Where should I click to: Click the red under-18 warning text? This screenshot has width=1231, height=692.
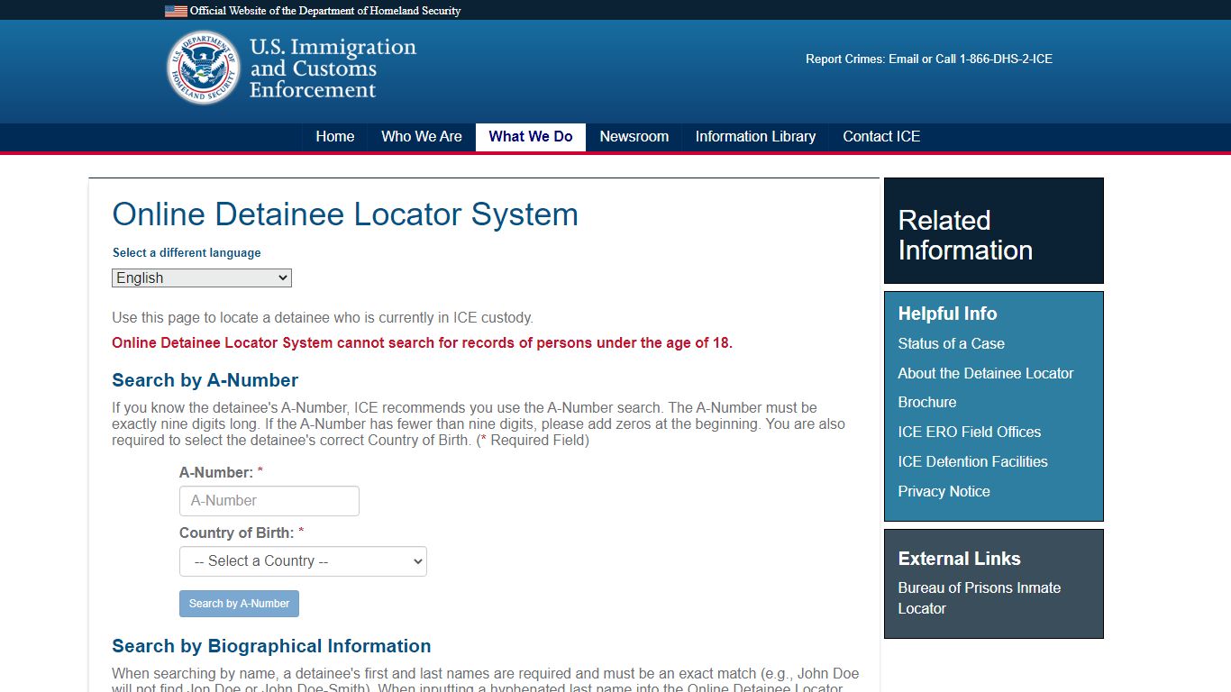422,343
